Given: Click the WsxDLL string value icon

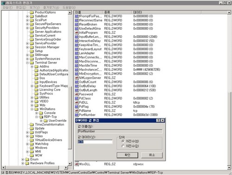Looking at the screenshot, I should point(77,164).
